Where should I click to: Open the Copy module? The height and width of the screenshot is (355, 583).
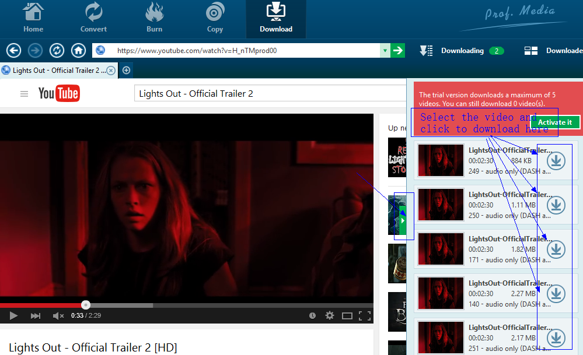click(x=215, y=17)
